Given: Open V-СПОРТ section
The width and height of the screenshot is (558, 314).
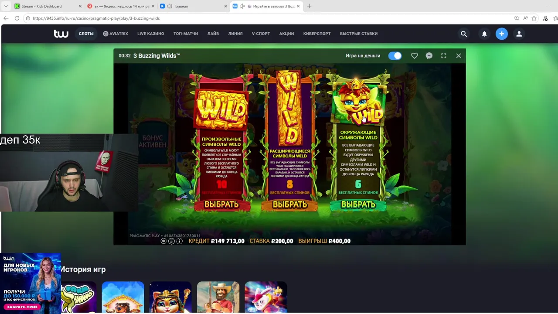Looking at the screenshot, I should 261,34.
